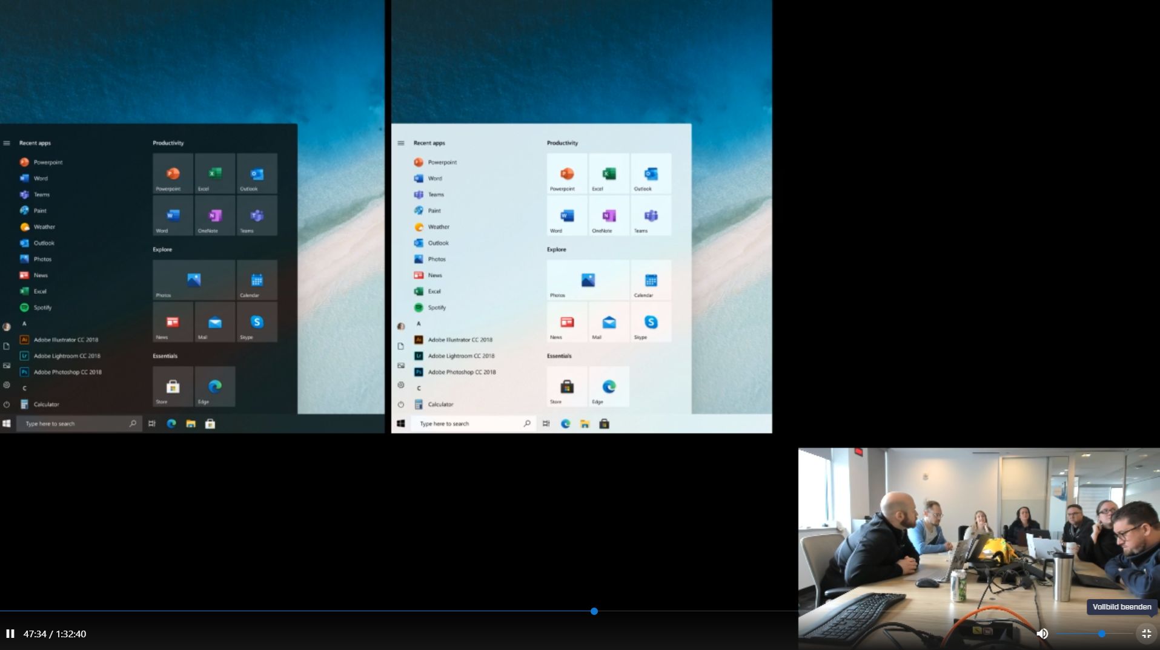Open Store on light taskbar
Image resolution: width=1160 pixels, height=650 pixels.
604,424
